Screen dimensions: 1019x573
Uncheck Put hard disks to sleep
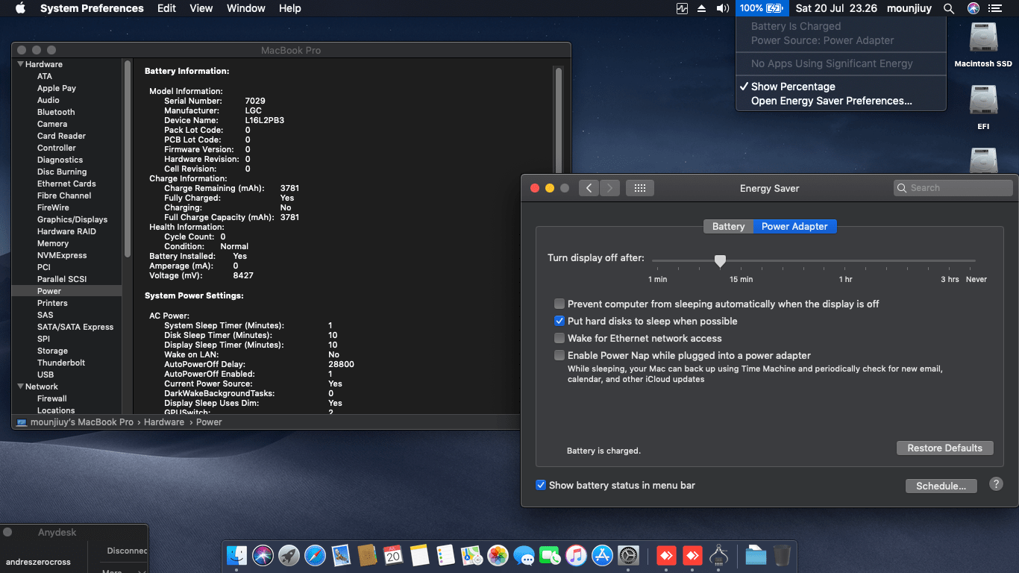pyautogui.click(x=559, y=321)
